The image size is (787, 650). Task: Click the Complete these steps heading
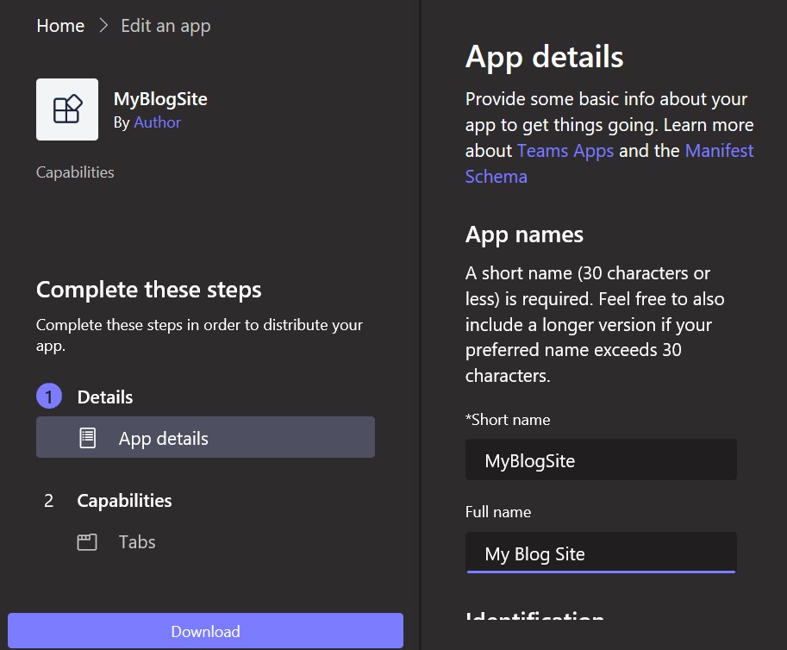(x=148, y=290)
